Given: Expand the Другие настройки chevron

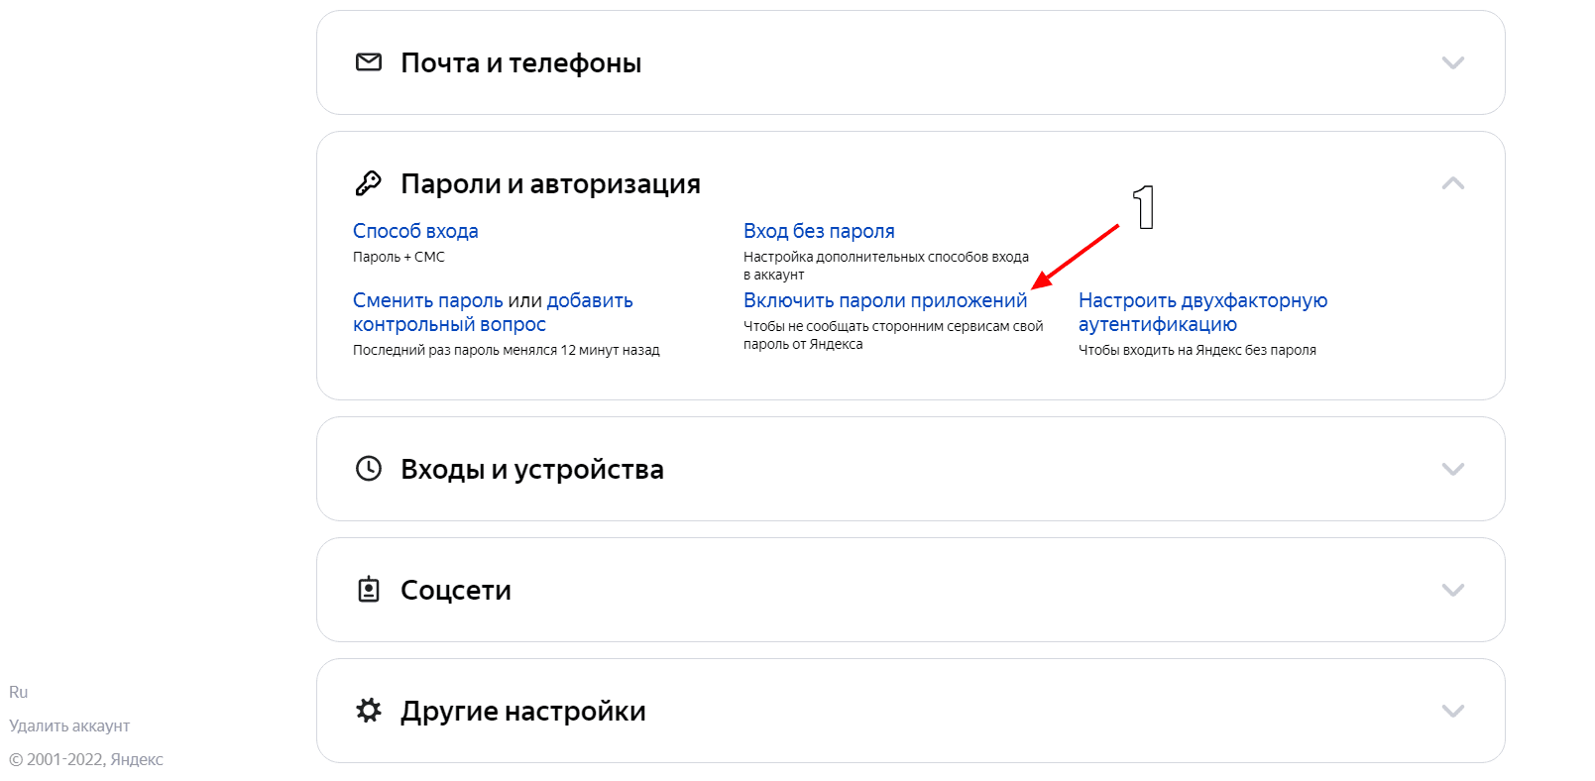Looking at the screenshot, I should tap(1452, 711).
